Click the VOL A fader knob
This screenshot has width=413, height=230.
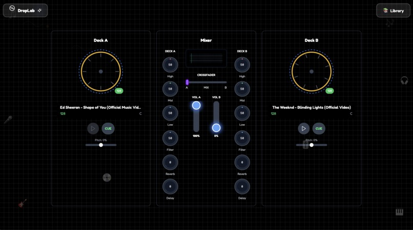[x=196, y=105]
